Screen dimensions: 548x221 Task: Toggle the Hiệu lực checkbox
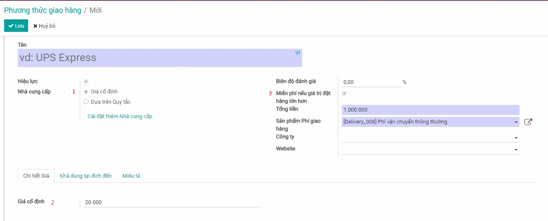(86, 81)
